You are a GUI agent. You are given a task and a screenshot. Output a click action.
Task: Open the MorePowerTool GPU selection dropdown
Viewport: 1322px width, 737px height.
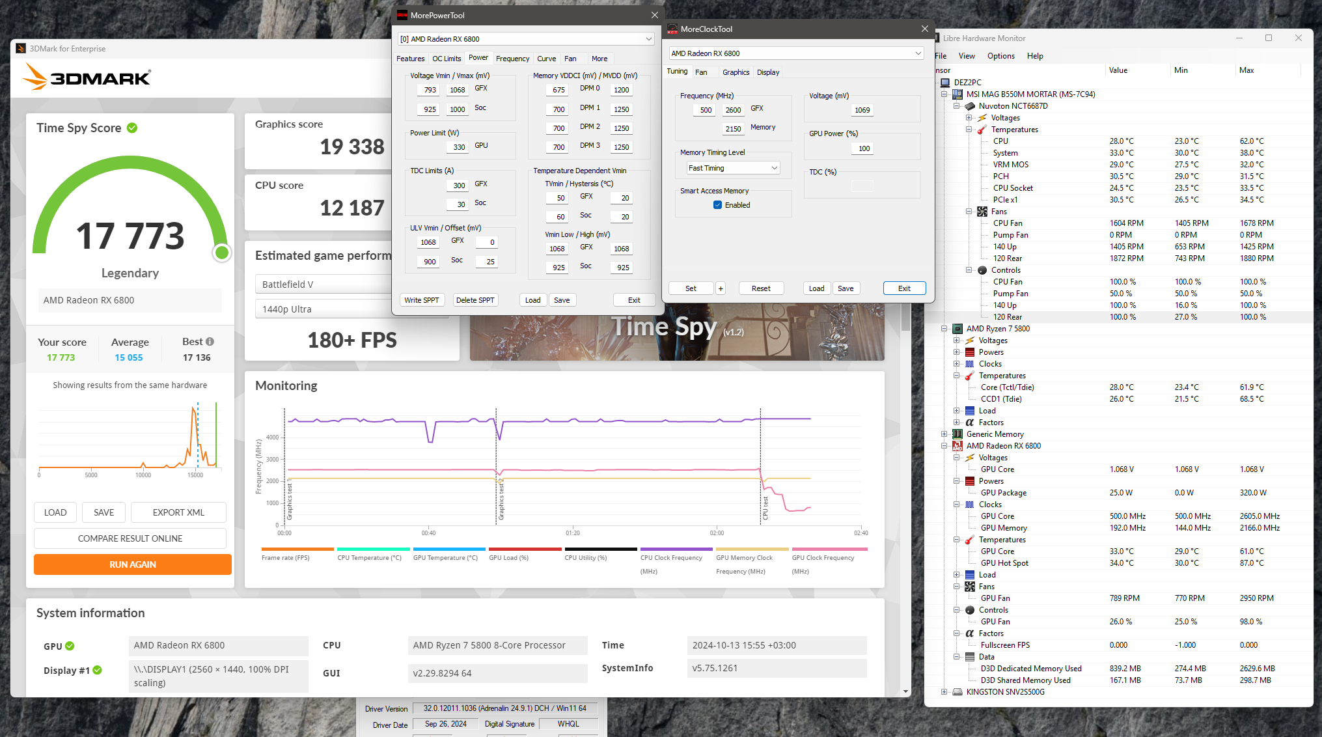point(525,39)
